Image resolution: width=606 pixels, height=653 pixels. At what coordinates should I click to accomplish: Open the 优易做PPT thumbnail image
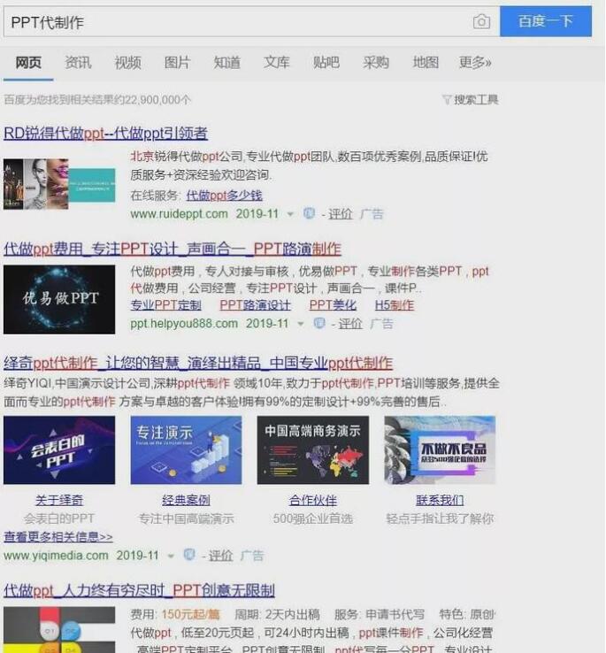(x=59, y=298)
